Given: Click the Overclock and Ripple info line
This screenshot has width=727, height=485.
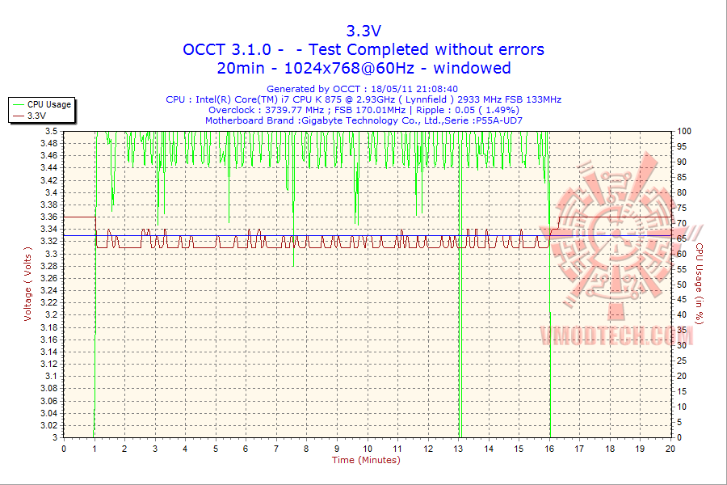Looking at the screenshot, I should (x=363, y=110).
